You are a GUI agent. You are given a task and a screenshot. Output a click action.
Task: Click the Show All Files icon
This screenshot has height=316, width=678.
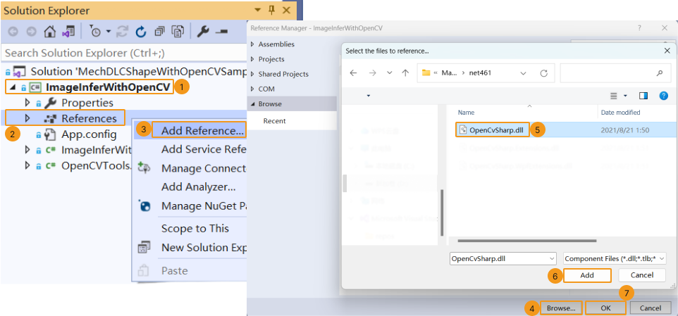click(x=178, y=32)
